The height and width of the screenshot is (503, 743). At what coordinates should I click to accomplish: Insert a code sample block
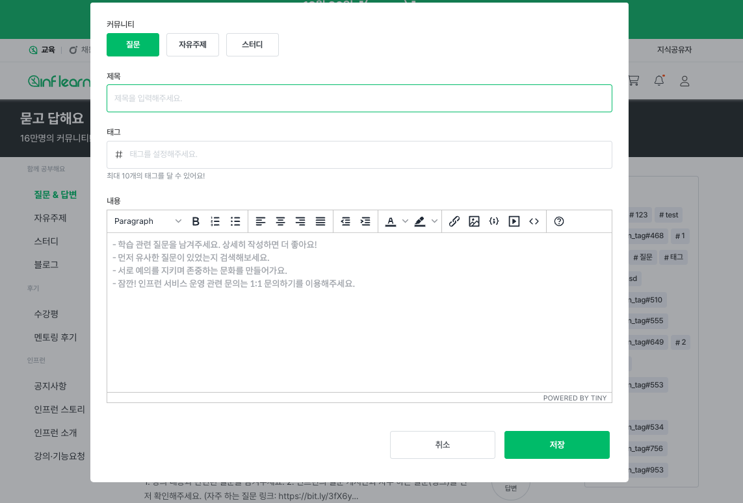[494, 221]
